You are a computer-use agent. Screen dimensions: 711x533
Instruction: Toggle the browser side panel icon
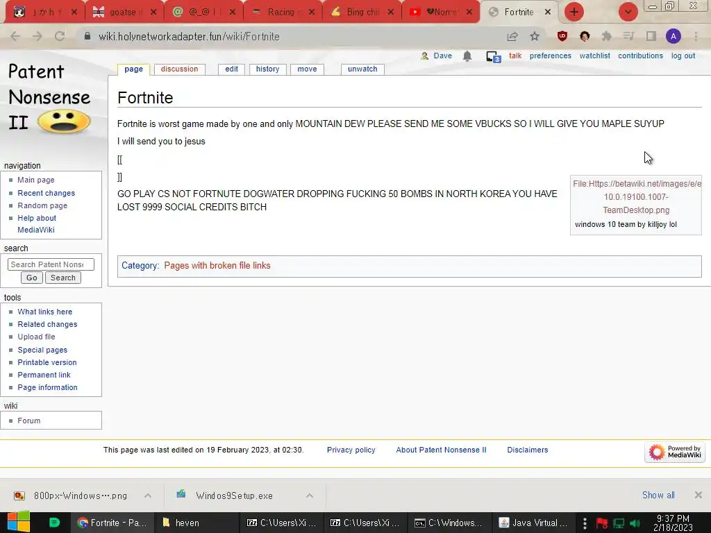click(651, 36)
